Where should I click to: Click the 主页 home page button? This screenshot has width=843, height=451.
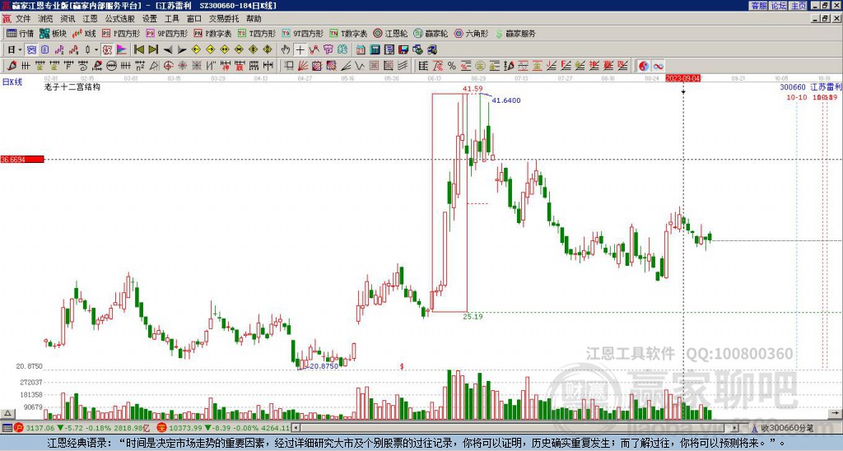click(x=798, y=6)
